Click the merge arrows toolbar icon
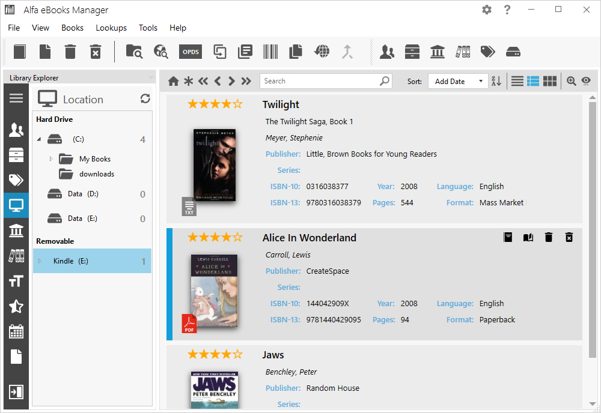The image size is (601, 413). (x=347, y=52)
